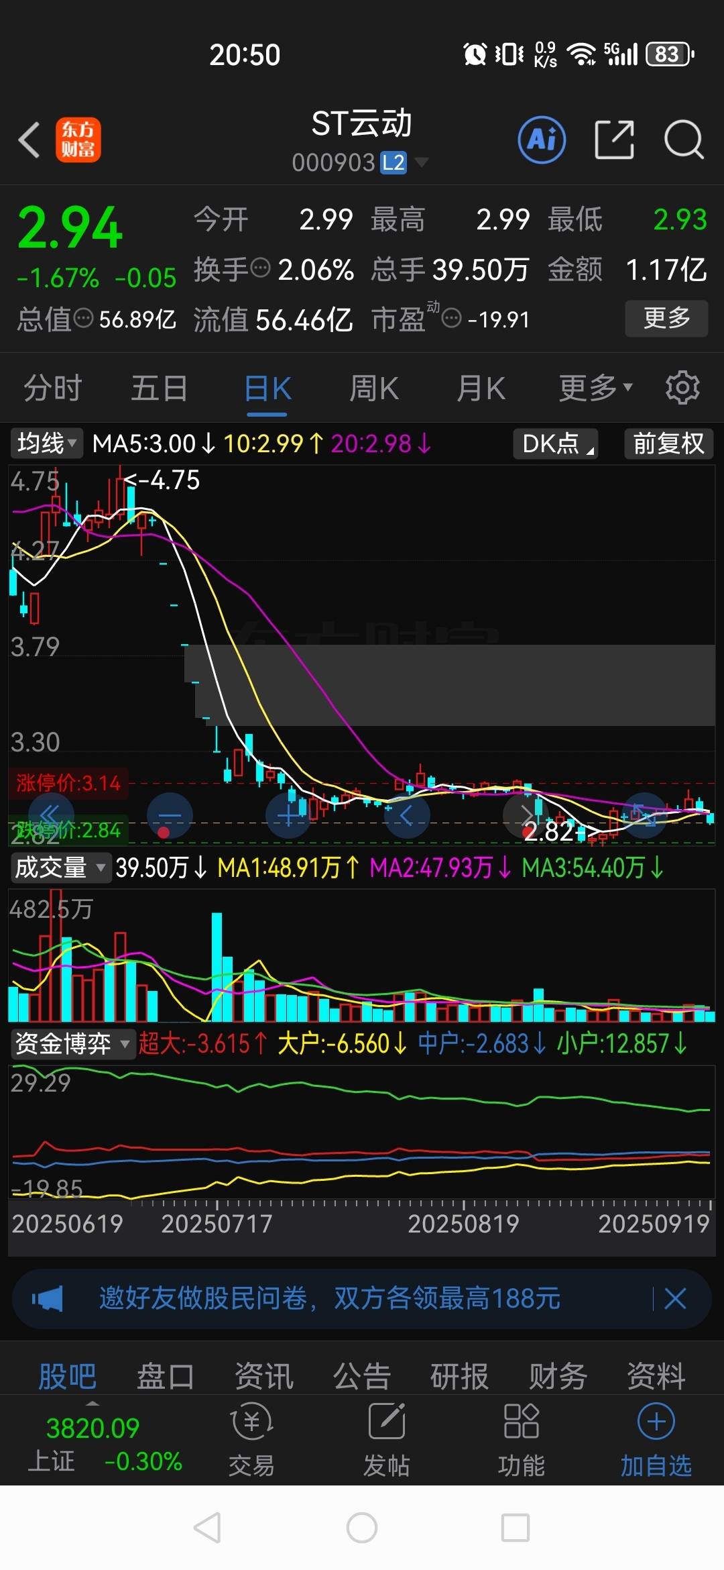Screen dimensions: 724x1570
Task: Tap the 东方财富 orange logo
Action: [78, 140]
